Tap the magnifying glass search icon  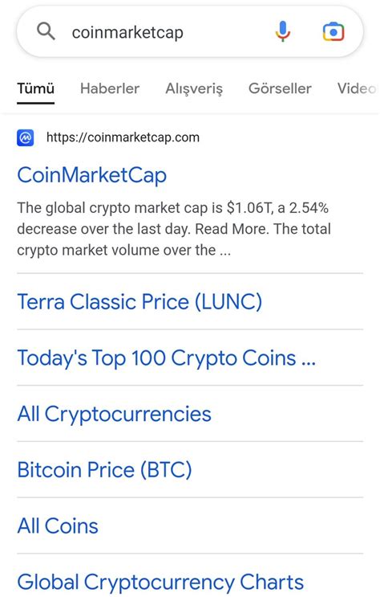tap(46, 31)
